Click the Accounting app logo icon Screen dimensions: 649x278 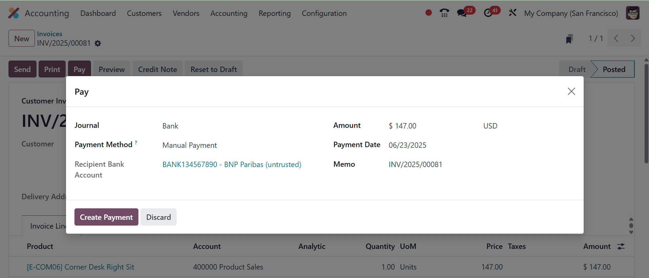click(x=14, y=13)
